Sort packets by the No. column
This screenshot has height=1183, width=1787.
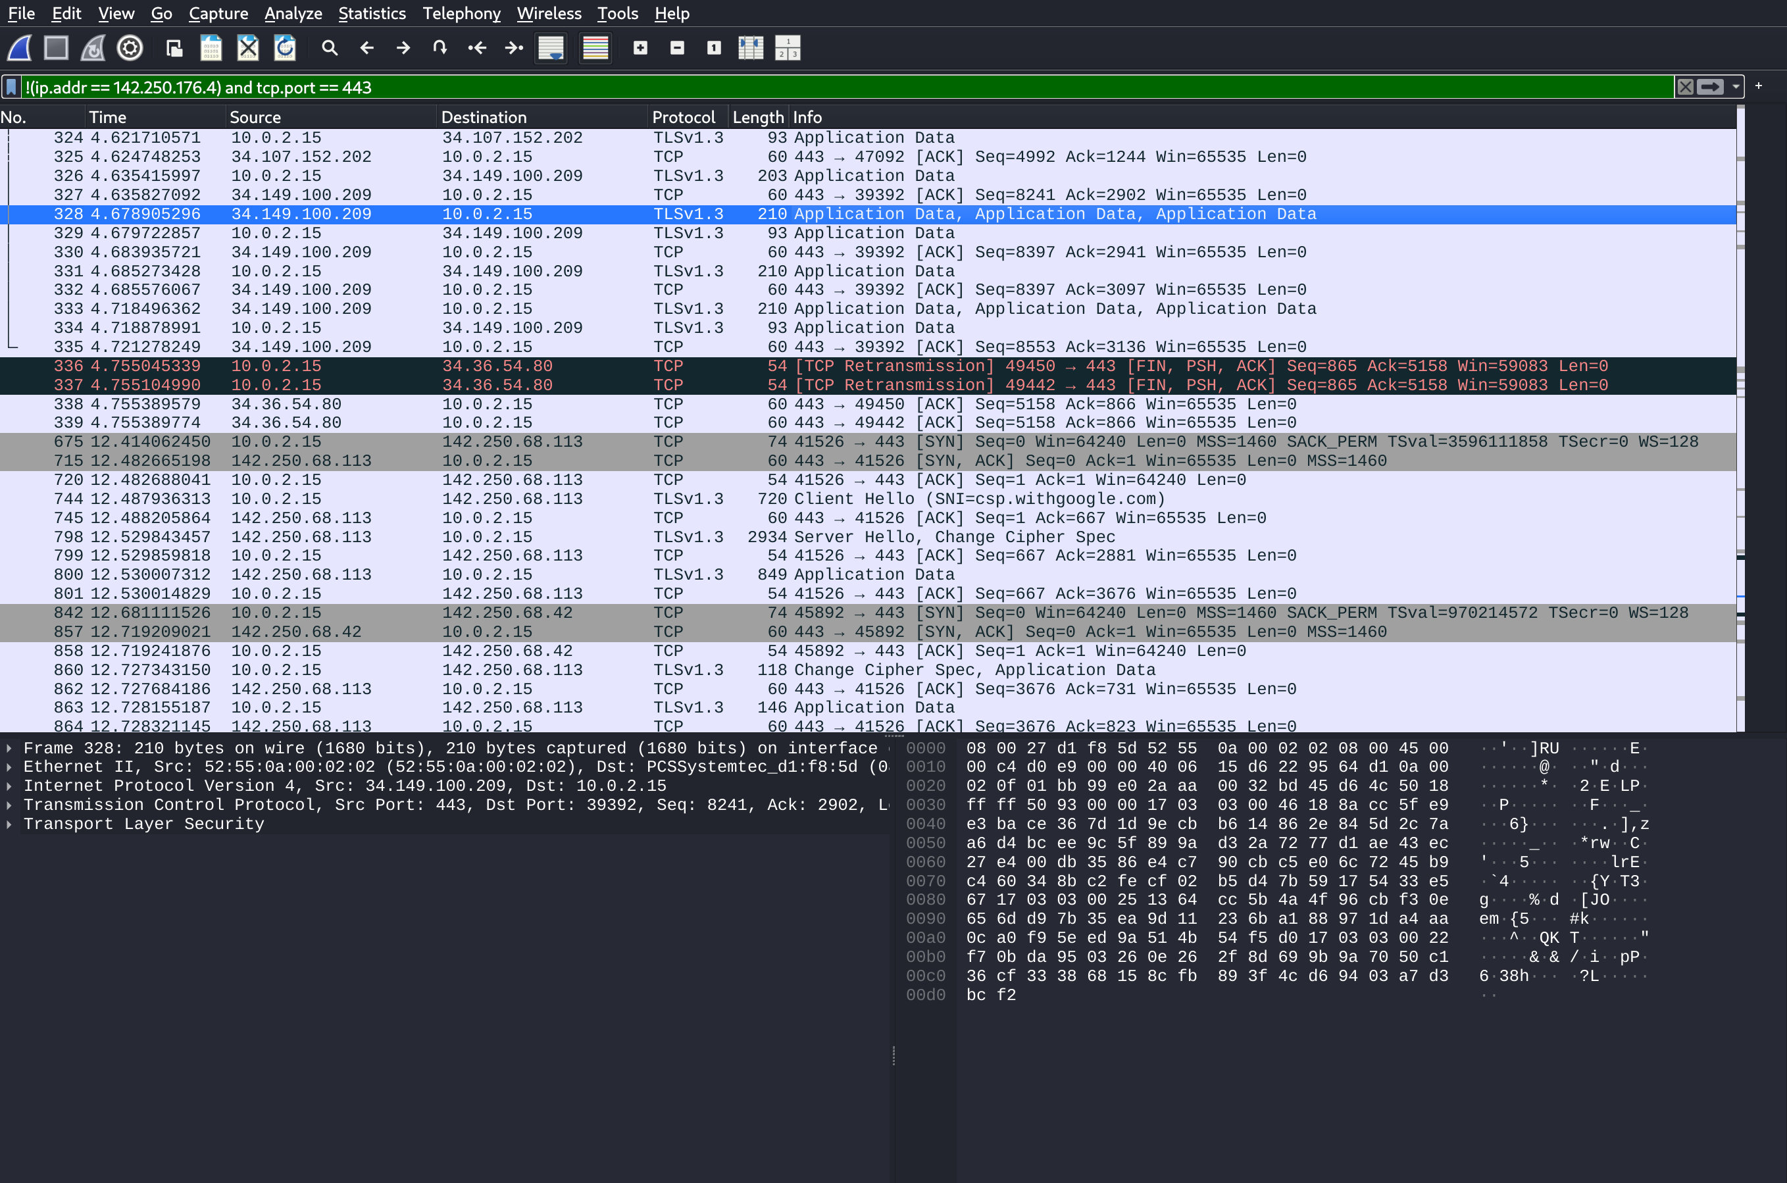coord(42,117)
